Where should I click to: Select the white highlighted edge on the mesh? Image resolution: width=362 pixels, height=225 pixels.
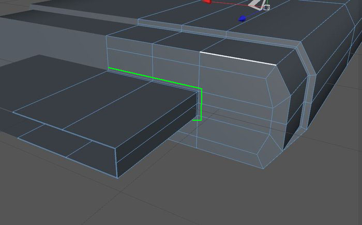(238, 58)
